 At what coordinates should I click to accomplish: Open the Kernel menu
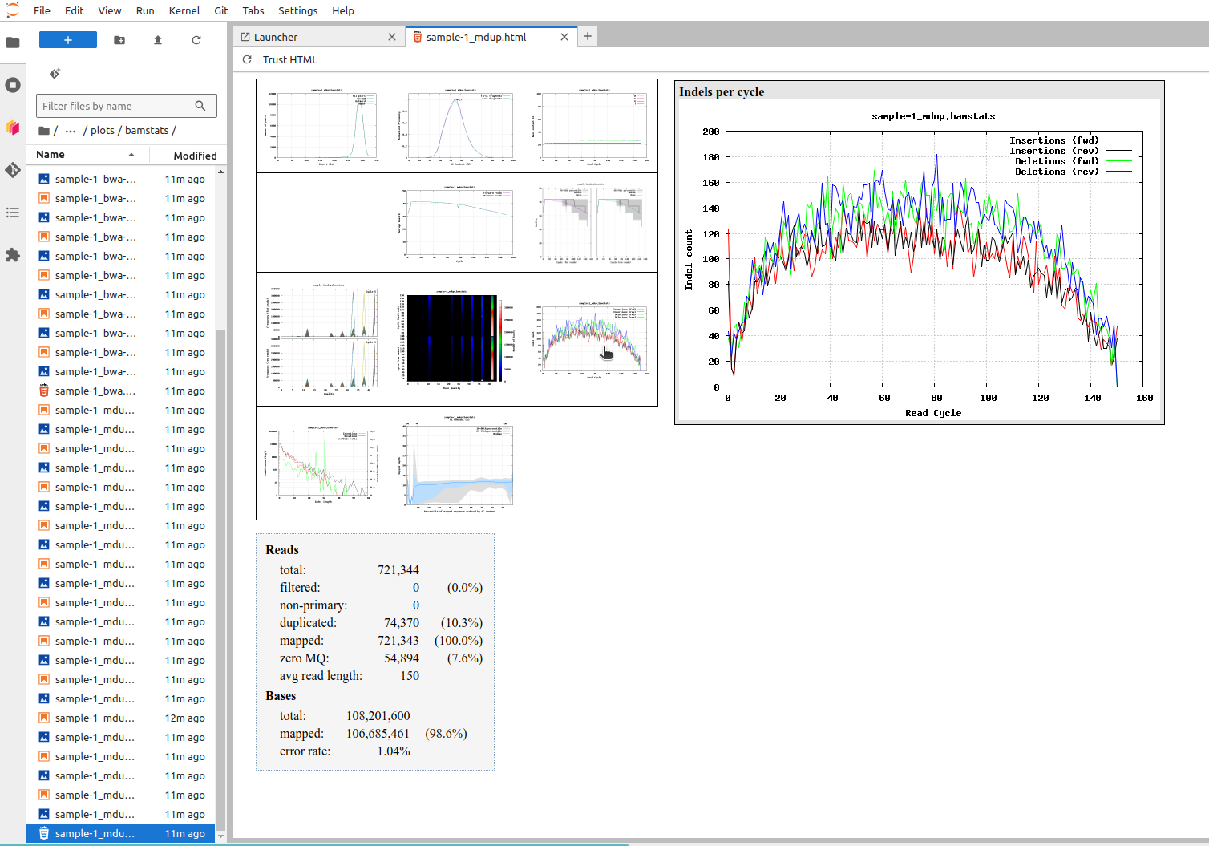[184, 10]
